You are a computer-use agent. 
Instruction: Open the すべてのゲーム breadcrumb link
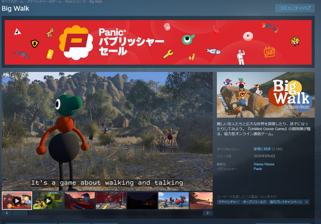(x=13, y=2)
